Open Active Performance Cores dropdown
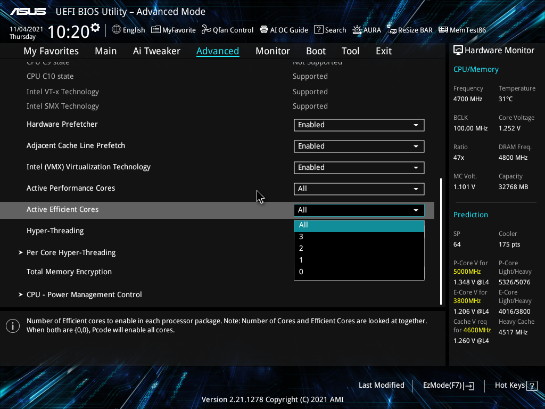The height and width of the screenshot is (409, 545). coord(359,189)
